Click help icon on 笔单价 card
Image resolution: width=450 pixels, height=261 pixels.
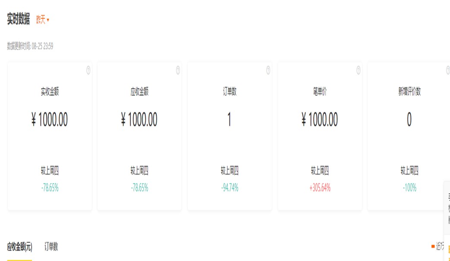(358, 70)
